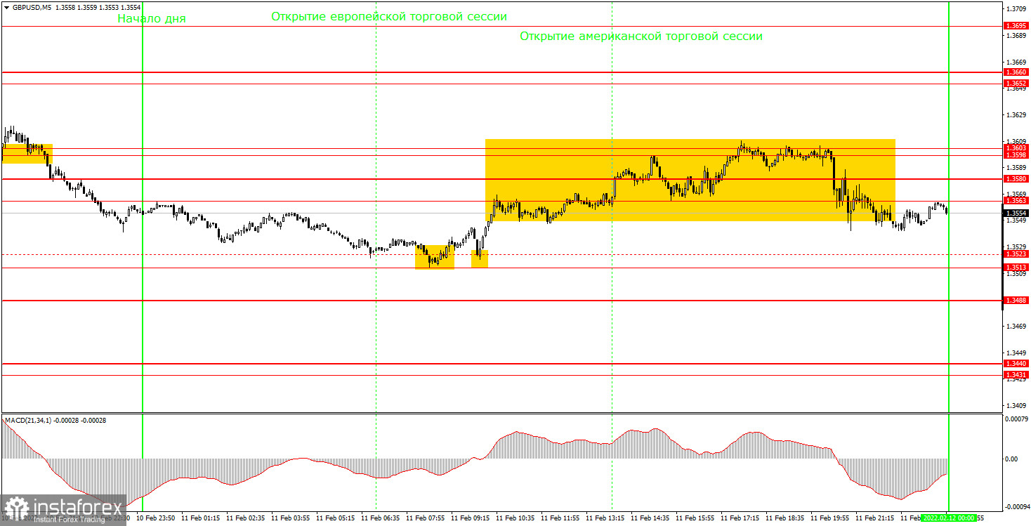Screen dimensions: 1031x526
Task: Click the 10 Feb 23:50 time label
Action: coord(155,518)
